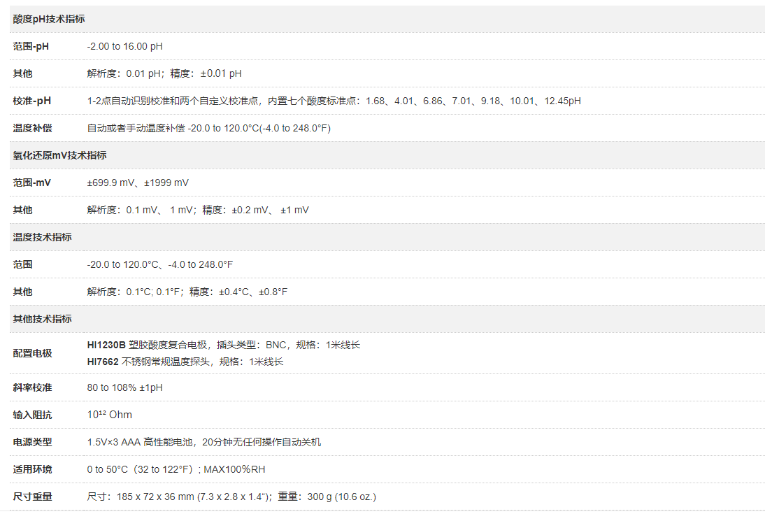Click the -2.00 to 16.00 pH value

pos(124,46)
